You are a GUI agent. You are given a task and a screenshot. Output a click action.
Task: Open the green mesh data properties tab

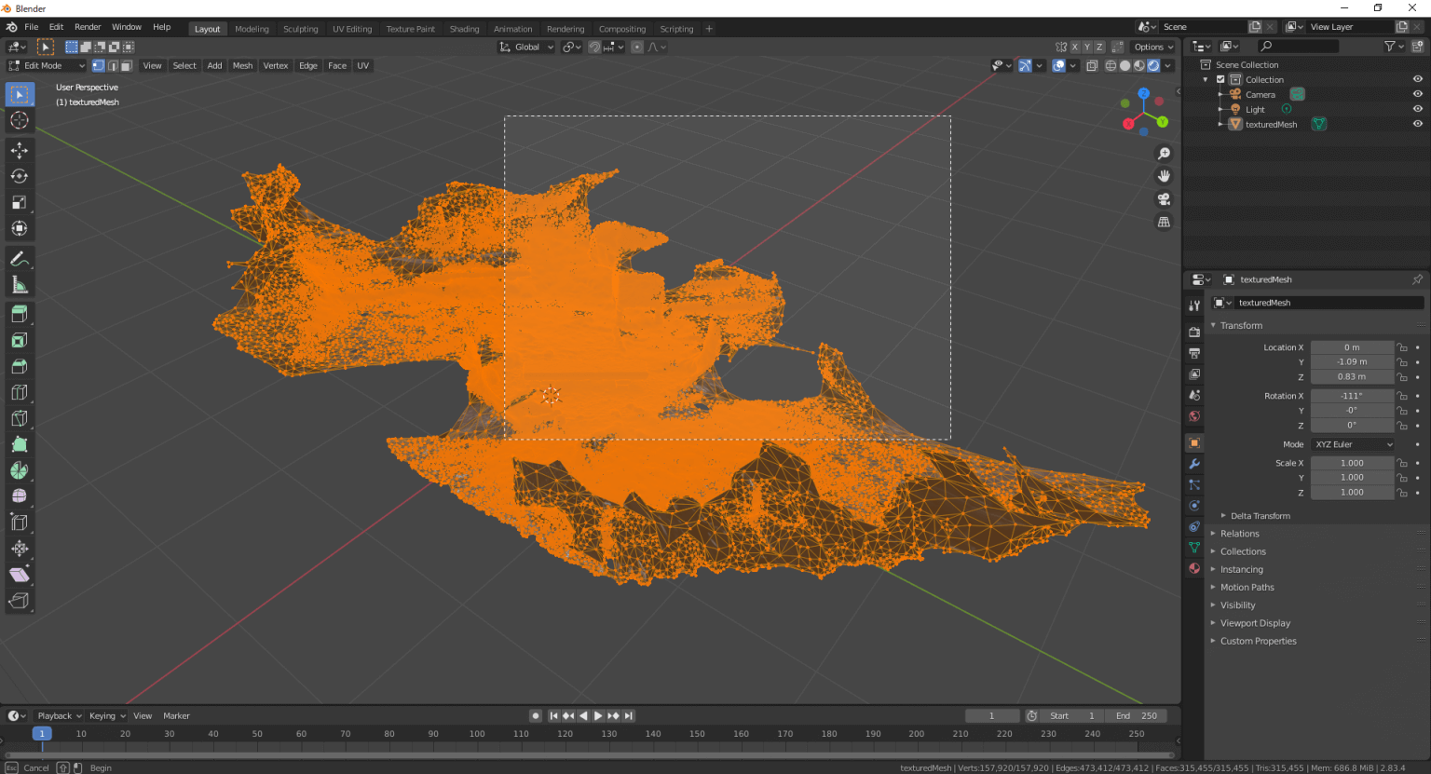pyautogui.click(x=1193, y=548)
